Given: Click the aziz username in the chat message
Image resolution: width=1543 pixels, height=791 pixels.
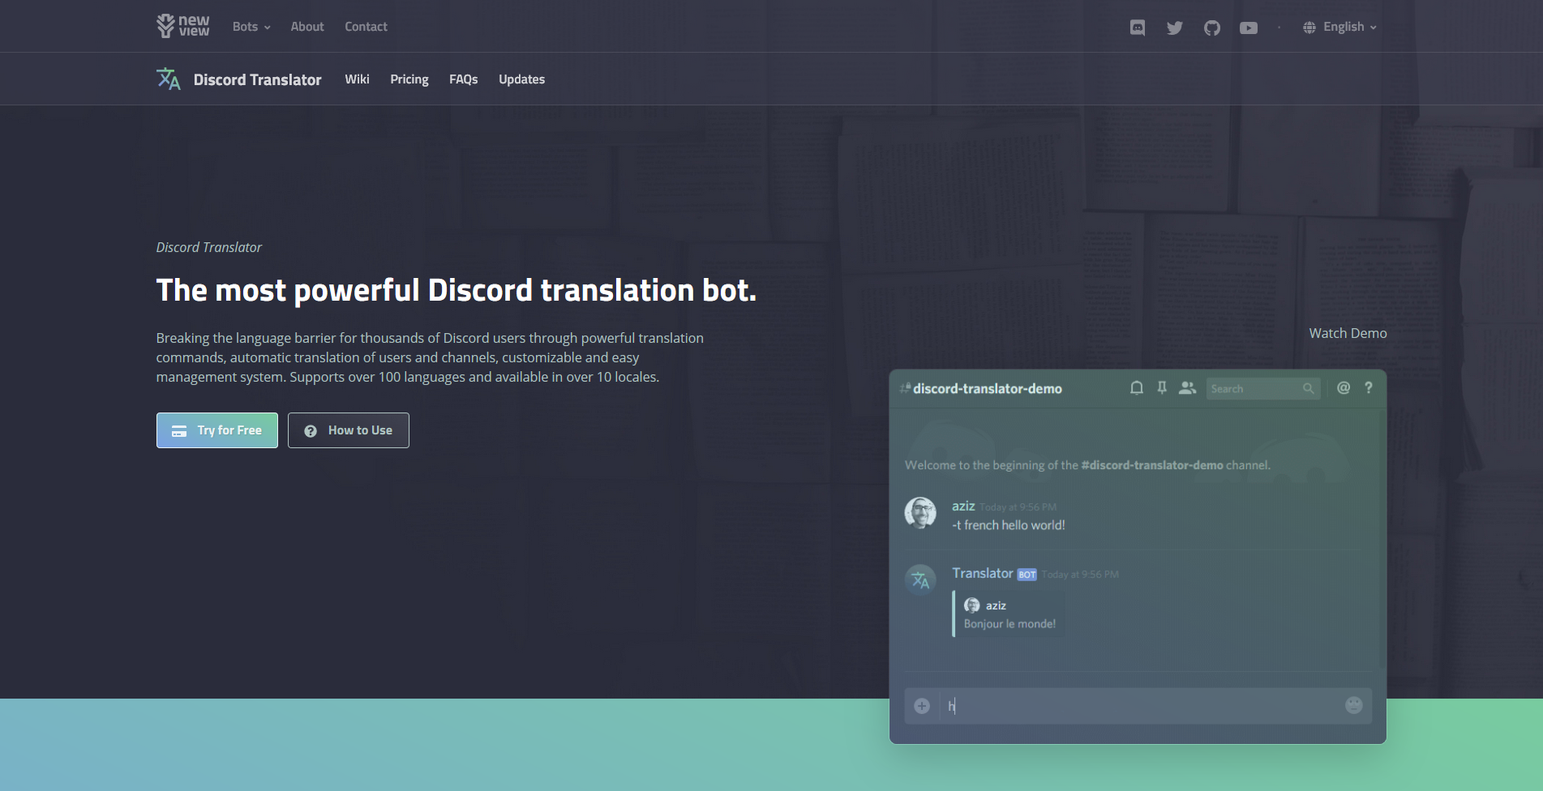Looking at the screenshot, I should [x=963, y=506].
